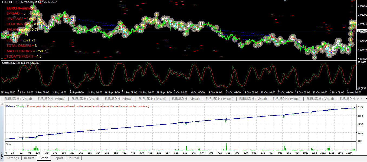Open the Report tab
This screenshot has height=162, width=367.
tap(58, 158)
